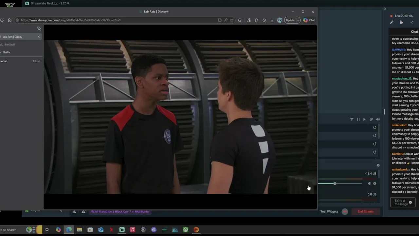Open Discord from the taskbar
The width and height of the screenshot is (419, 236).
[154, 230]
